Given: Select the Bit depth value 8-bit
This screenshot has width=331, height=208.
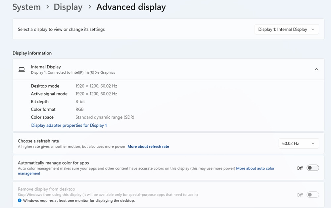Looking at the screenshot, I should pos(80,102).
